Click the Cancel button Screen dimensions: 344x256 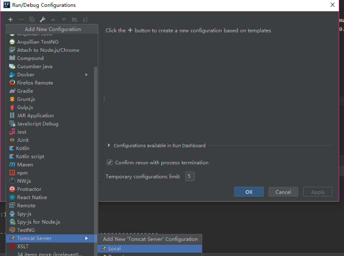coord(283,192)
